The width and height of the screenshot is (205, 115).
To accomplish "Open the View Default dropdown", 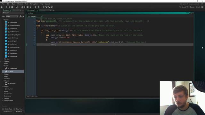I will [x=12, y=16].
